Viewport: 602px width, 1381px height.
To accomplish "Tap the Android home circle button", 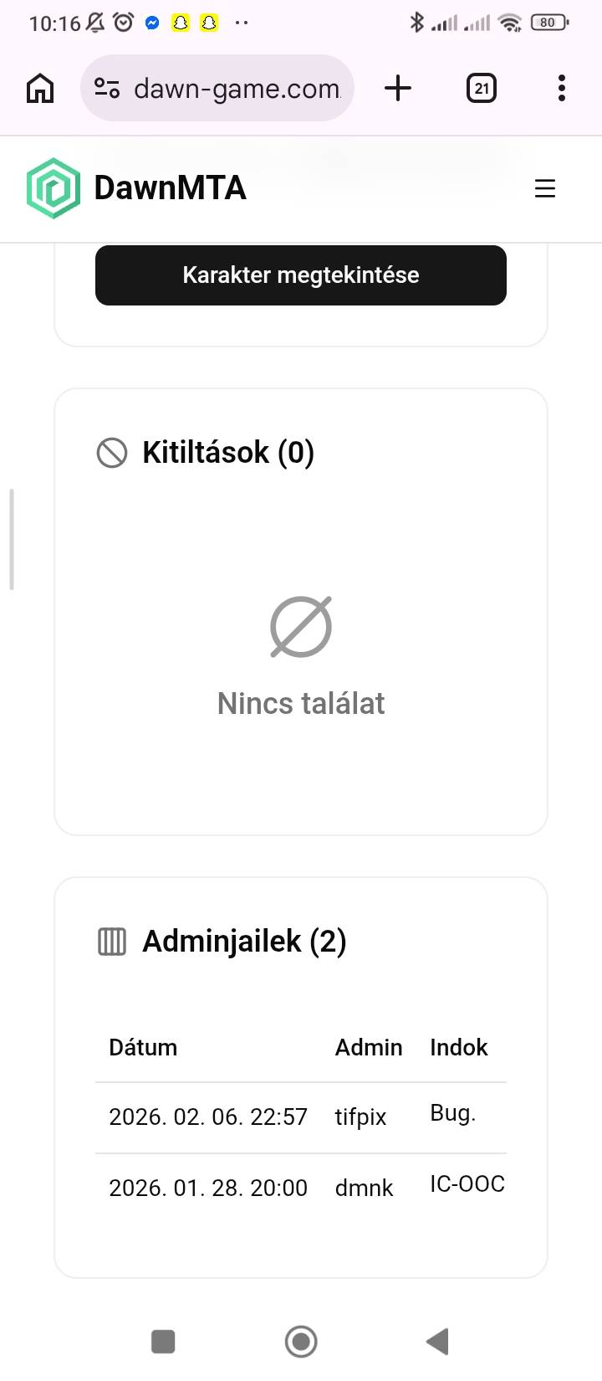I will click(301, 1341).
